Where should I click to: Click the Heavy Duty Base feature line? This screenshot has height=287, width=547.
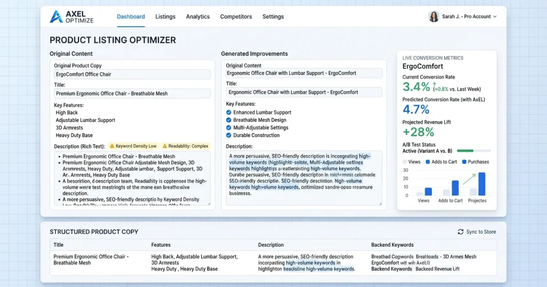pos(74,135)
